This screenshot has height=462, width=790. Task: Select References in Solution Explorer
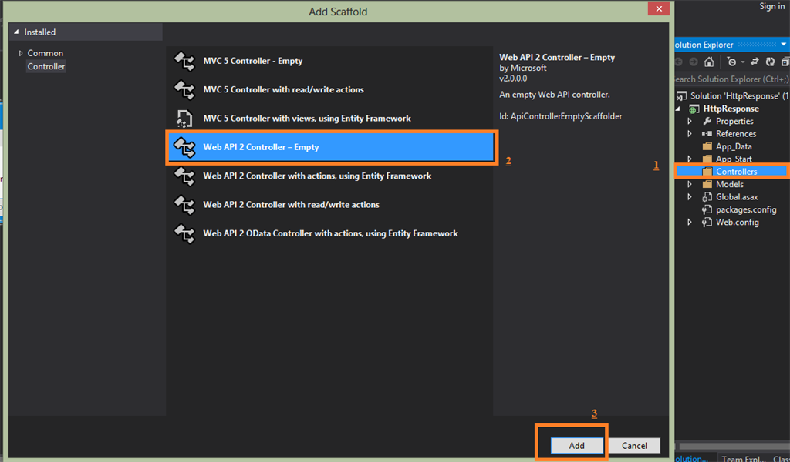(x=735, y=134)
